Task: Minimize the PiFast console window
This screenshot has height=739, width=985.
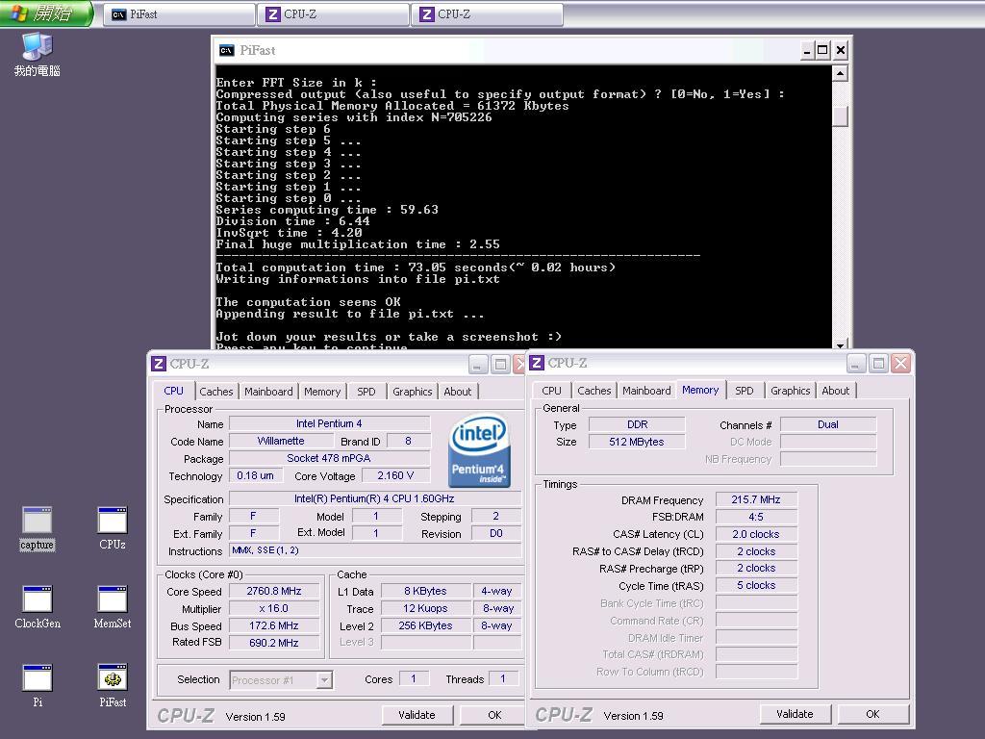Action: [x=807, y=50]
